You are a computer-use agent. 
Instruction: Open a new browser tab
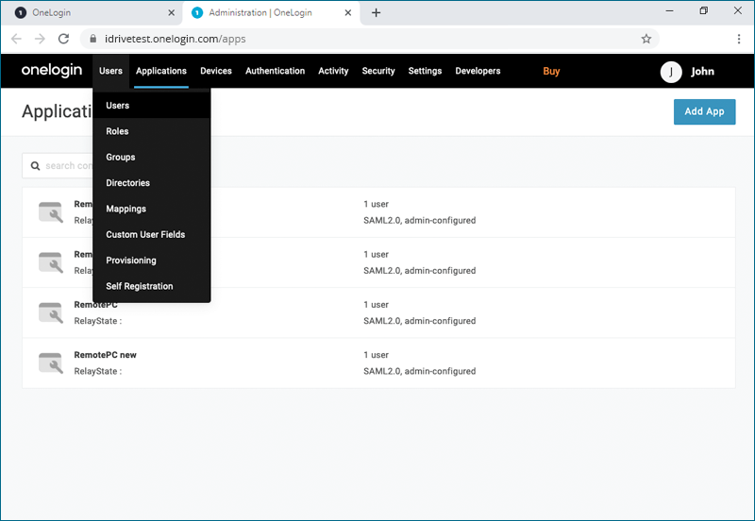tap(377, 12)
